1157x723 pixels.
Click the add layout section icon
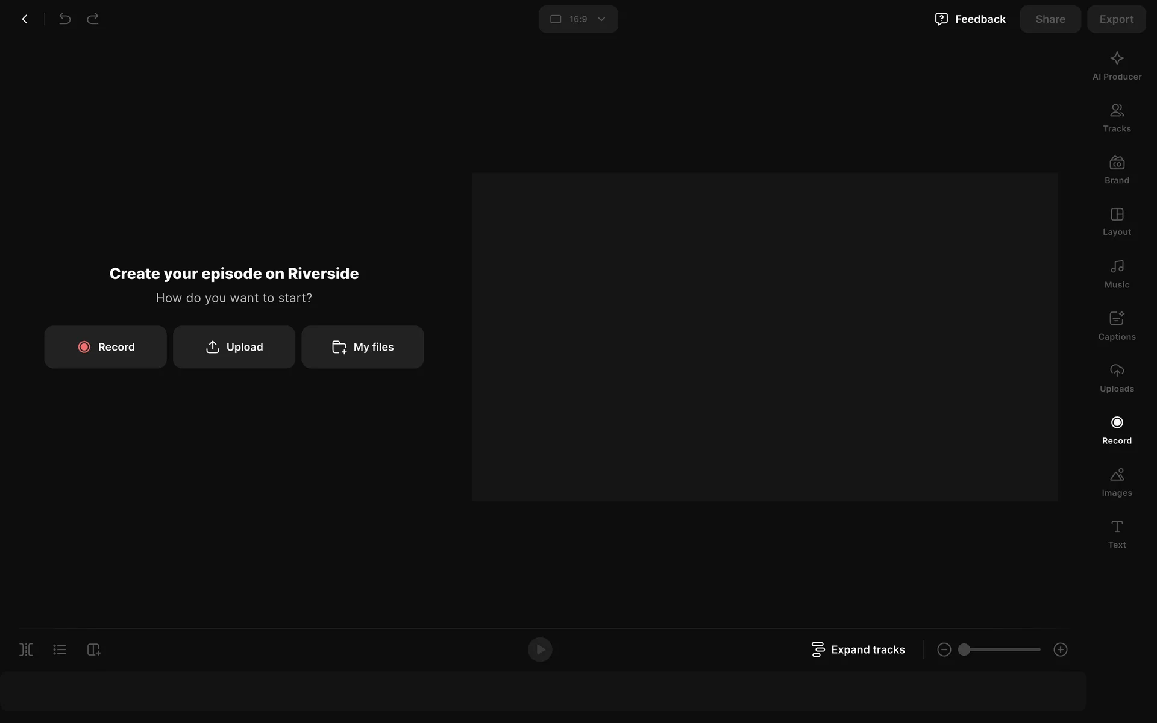(93, 649)
